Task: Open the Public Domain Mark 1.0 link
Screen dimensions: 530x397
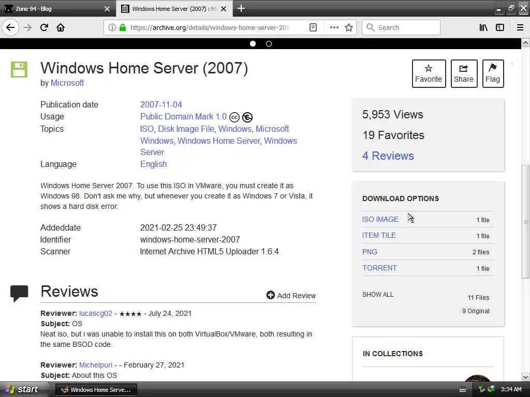Action: pos(183,116)
